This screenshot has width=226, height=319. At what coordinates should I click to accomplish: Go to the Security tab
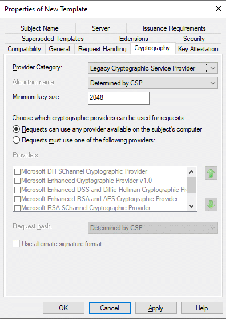click(x=193, y=39)
